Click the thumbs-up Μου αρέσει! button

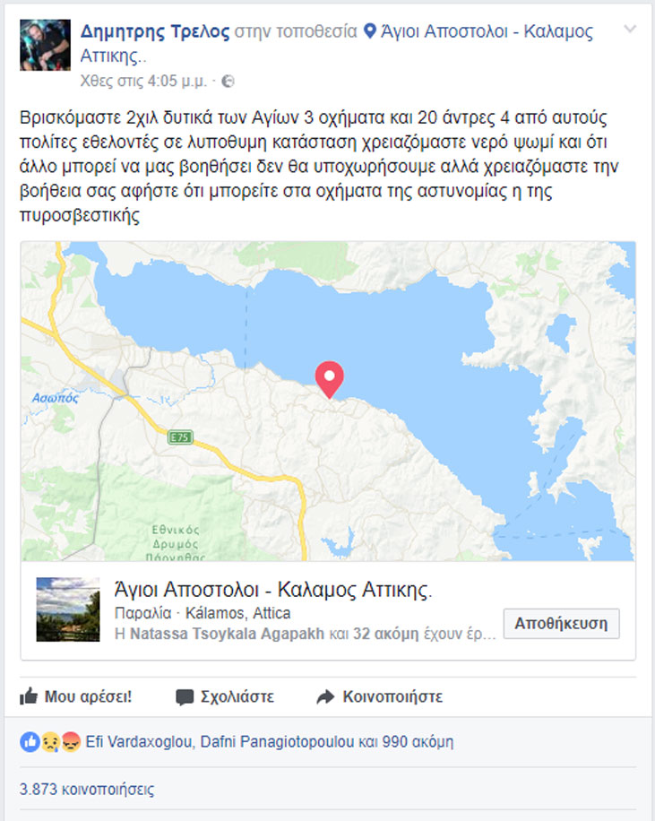[x=76, y=696]
